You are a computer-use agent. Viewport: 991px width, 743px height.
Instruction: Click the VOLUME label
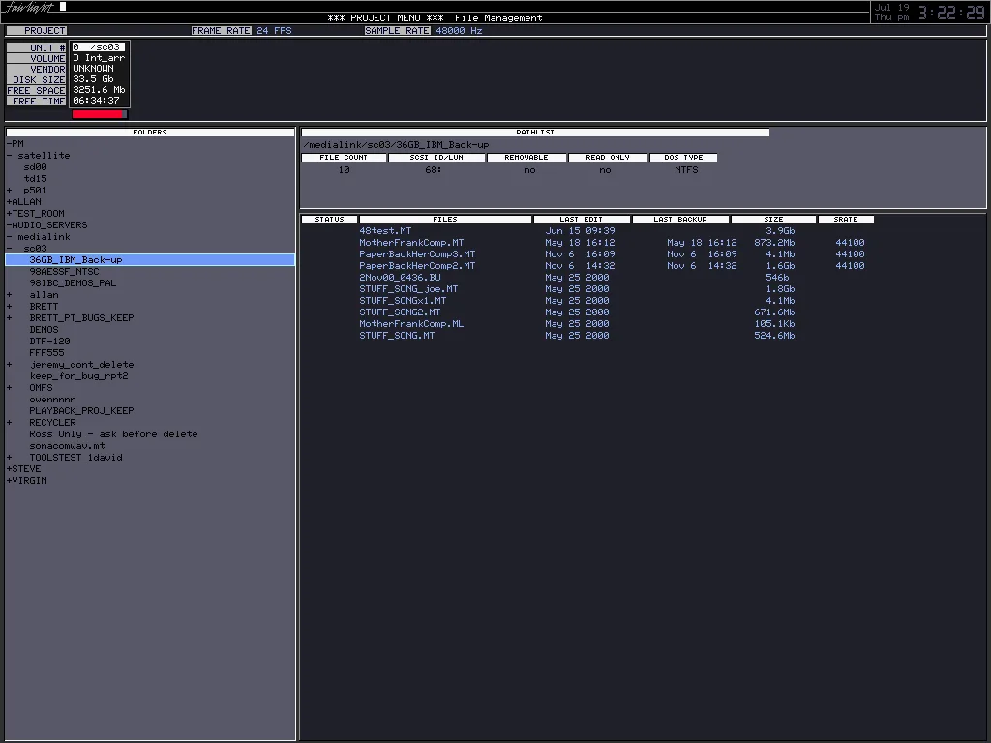point(37,58)
